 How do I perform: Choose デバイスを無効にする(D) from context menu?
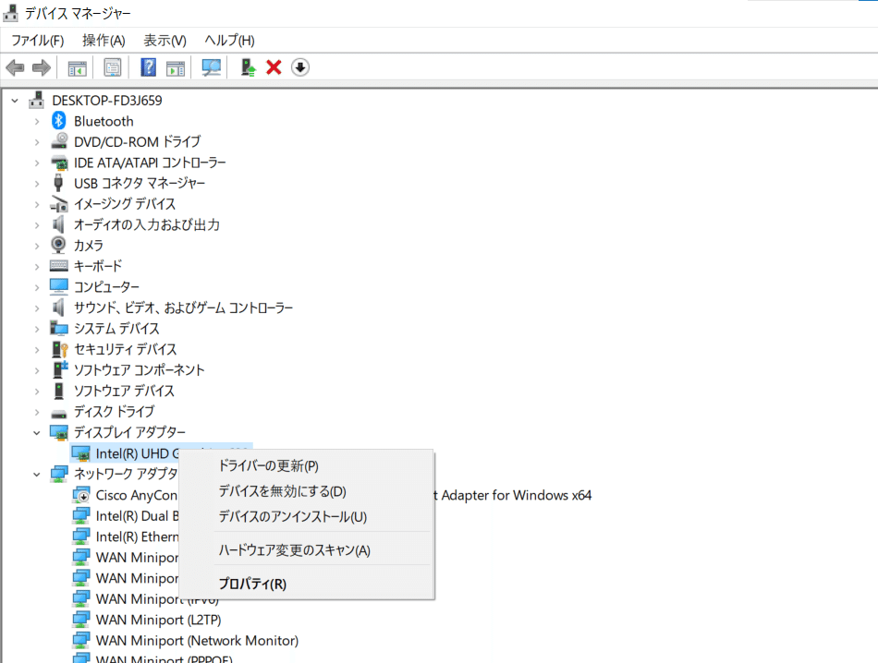pos(306,491)
